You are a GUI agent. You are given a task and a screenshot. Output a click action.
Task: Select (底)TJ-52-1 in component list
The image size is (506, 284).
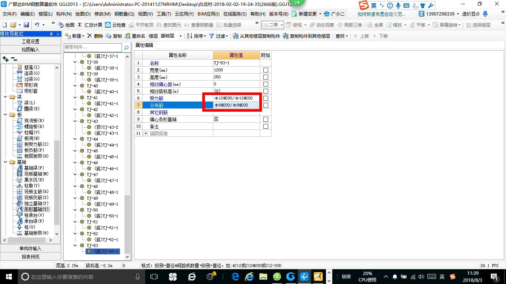106,240
